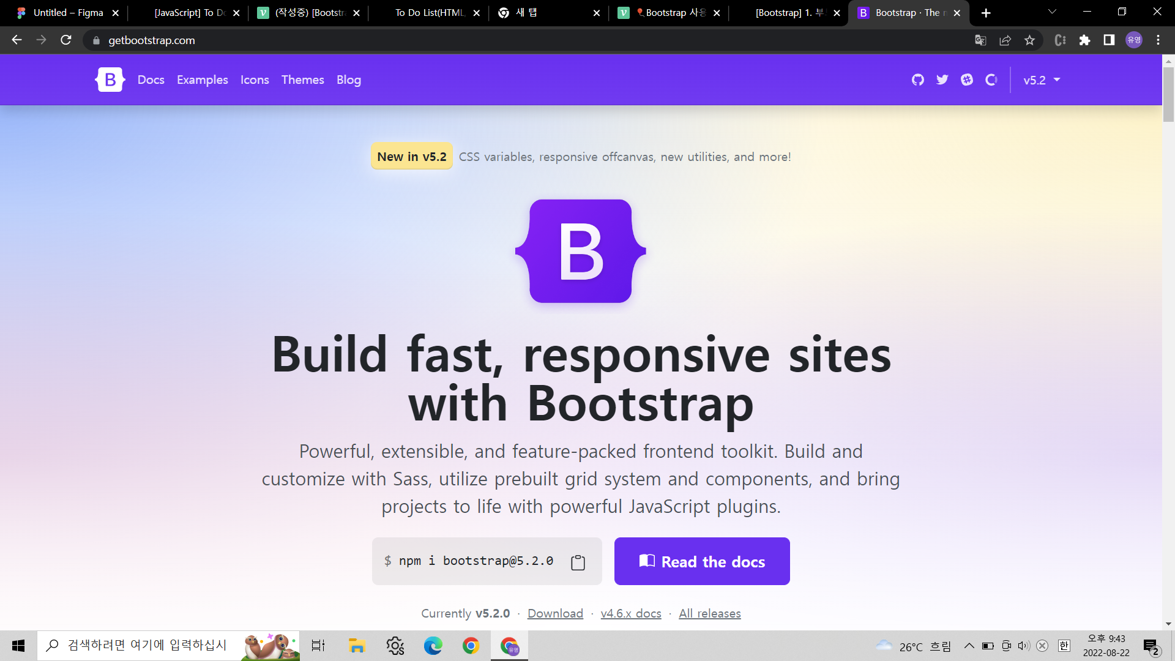The height and width of the screenshot is (661, 1175).
Task: Open the browser share icon
Action: coord(1005,40)
